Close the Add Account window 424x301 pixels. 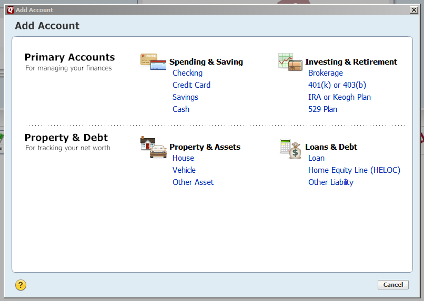point(413,10)
